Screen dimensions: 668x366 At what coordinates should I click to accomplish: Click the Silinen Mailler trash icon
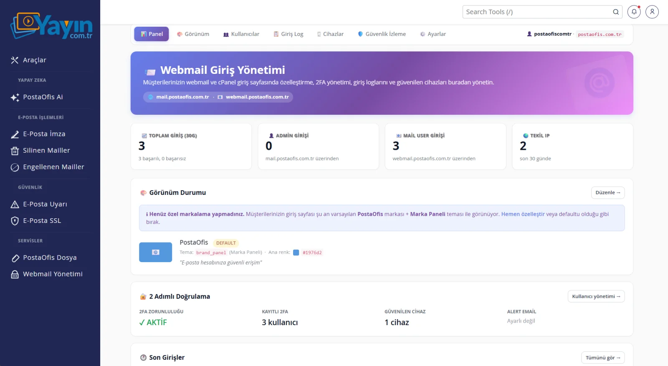point(15,151)
